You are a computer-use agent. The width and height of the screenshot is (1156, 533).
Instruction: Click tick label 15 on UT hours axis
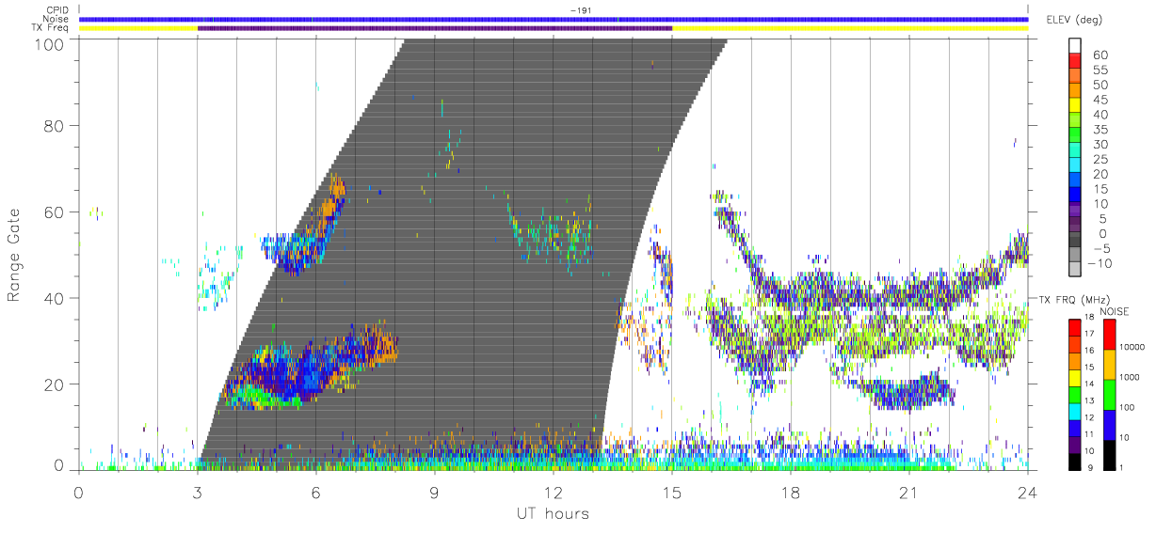coord(671,492)
